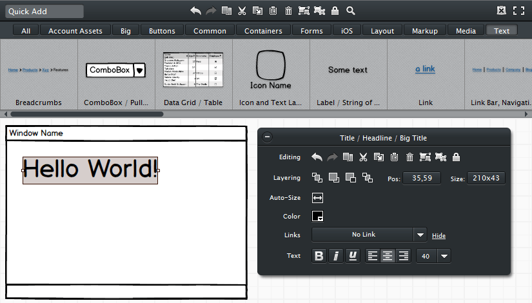Cut via the property inspector scissors
Image resolution: width=532 pixels, height=303 pixels.
(363, 157)
